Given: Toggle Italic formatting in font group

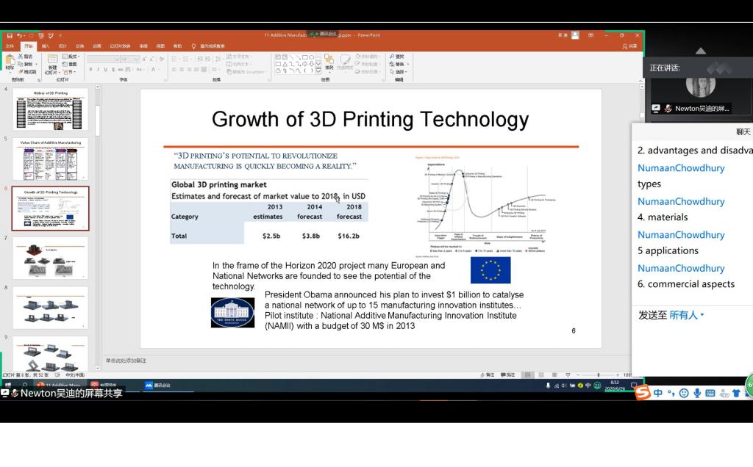Looking at the screenshot, I should point(98,70).
